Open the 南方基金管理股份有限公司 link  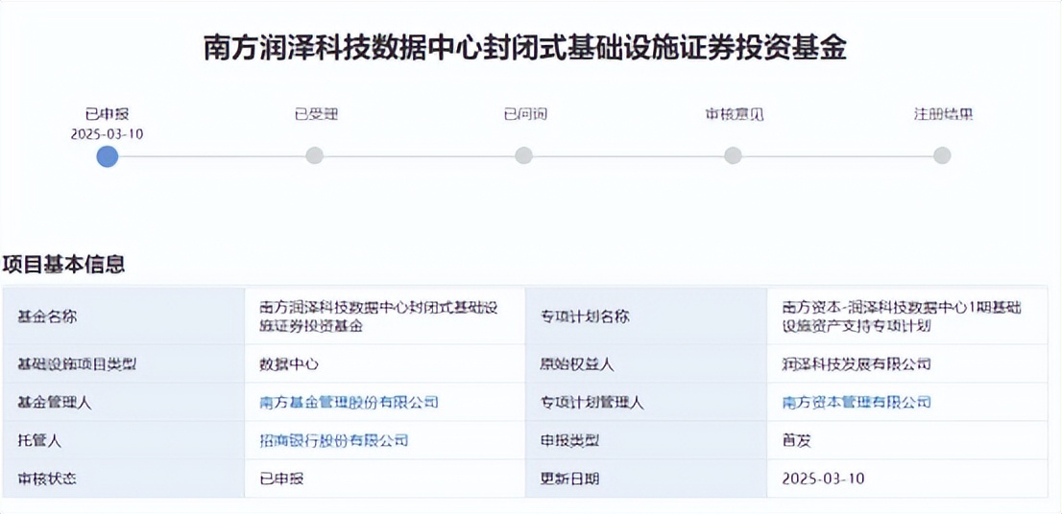point(350,403)
